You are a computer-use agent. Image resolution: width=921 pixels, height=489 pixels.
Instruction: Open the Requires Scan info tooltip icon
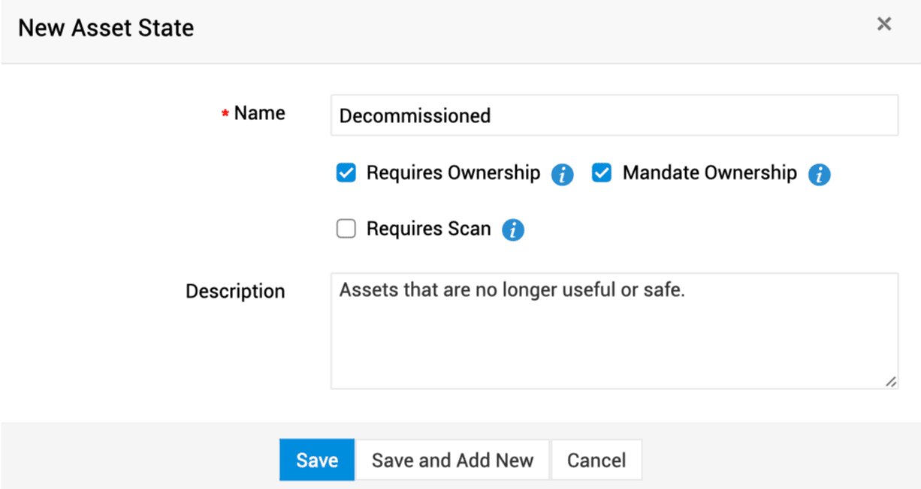coord(512,230)
